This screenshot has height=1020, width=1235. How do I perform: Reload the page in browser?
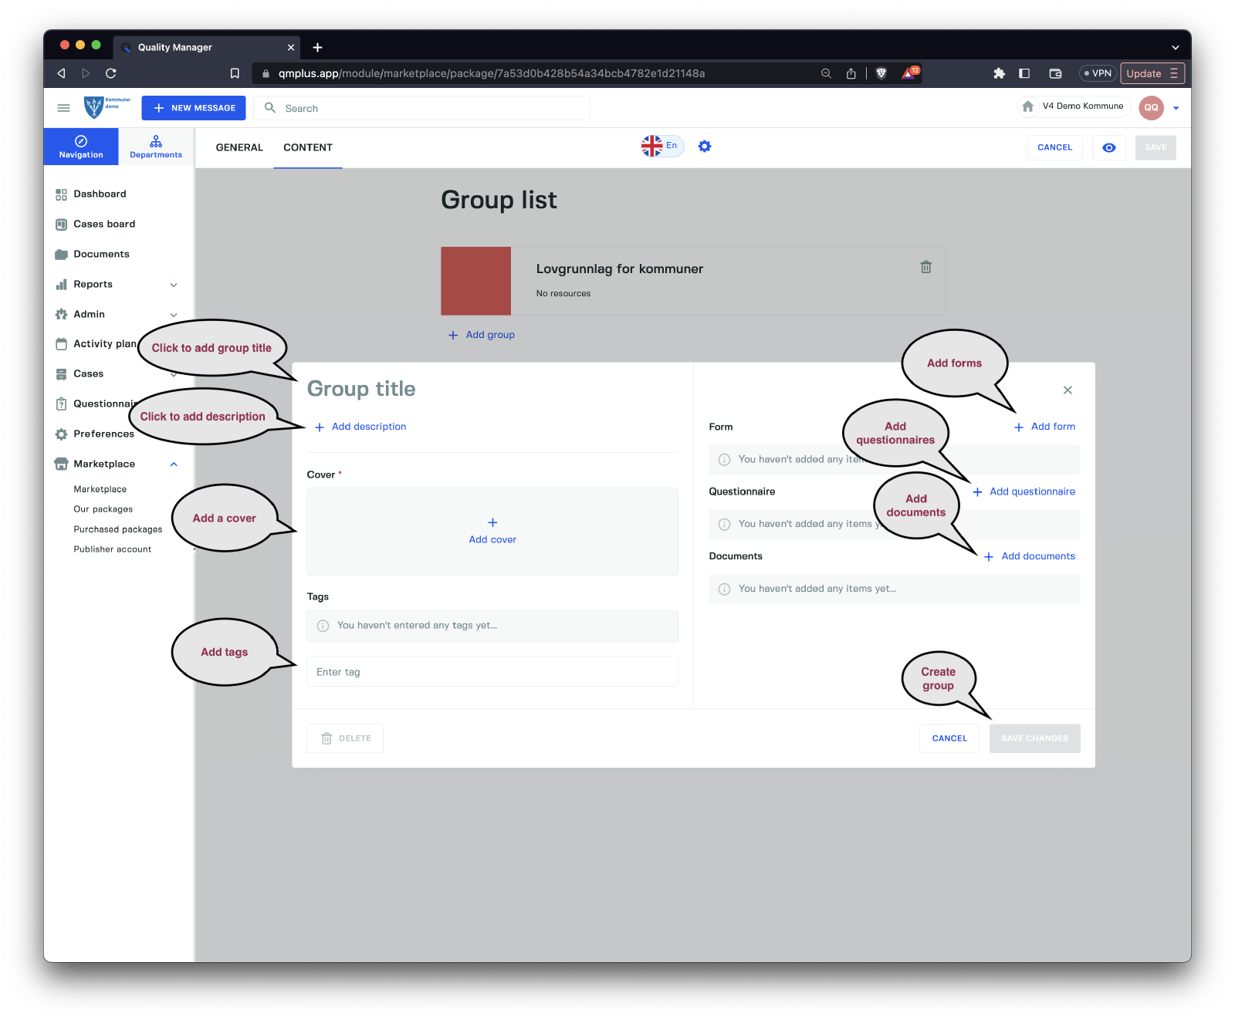111,73
